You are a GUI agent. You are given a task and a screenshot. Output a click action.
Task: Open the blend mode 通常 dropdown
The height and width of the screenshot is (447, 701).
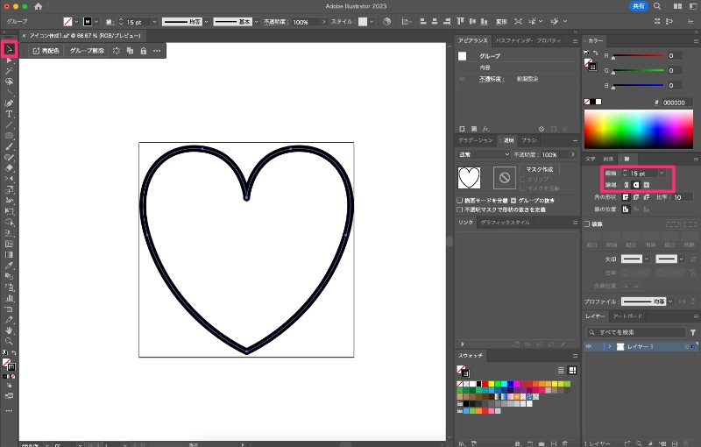tap(485, 154)
